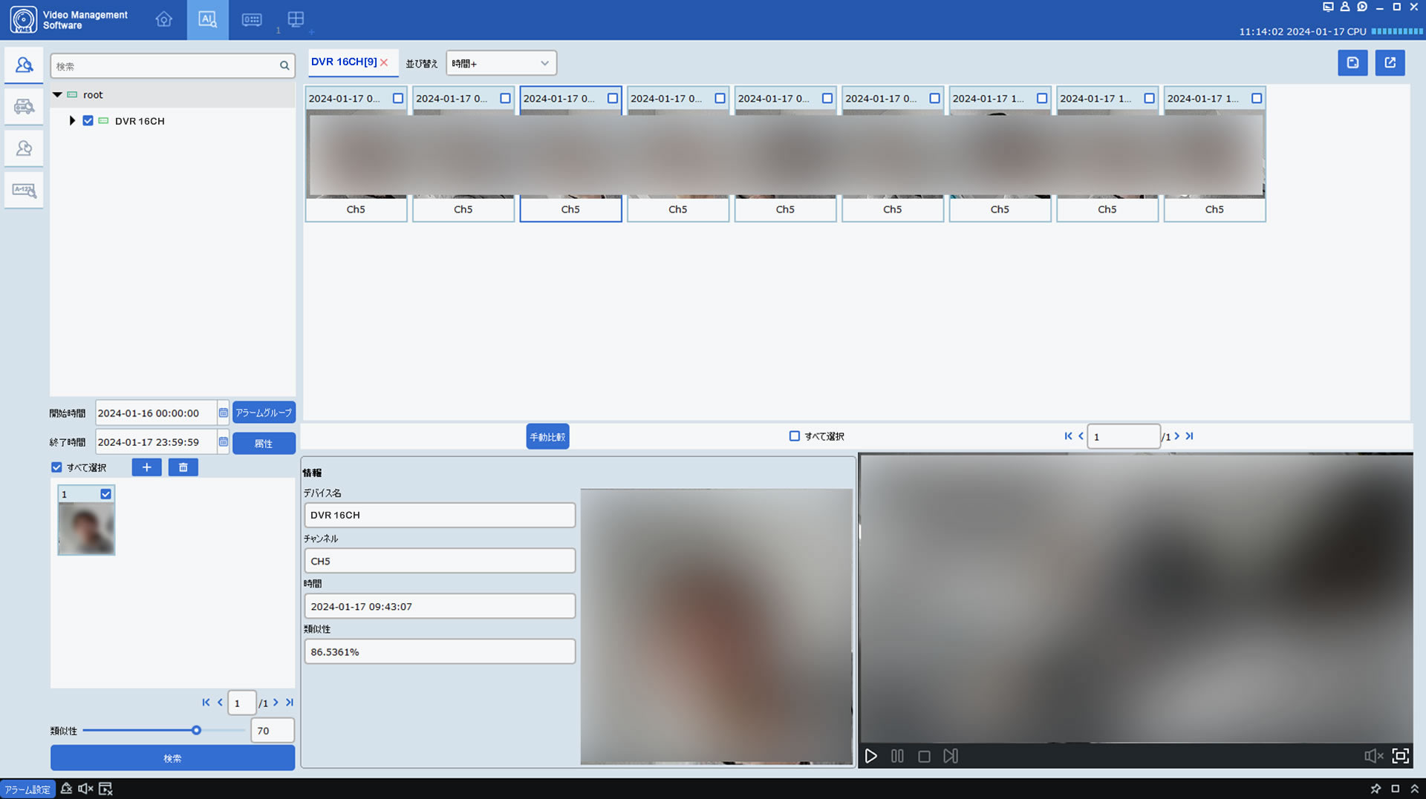This screenshot has width=1426, height=799.
Task: Click the 手動比較 button
Action: pyautogui.click(x=547, y=437)
